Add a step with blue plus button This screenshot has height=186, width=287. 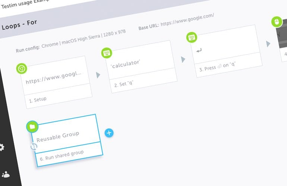[x=109, y=133]
